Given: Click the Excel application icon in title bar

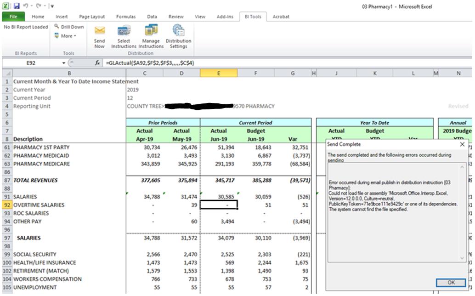Looking at the screenshot, I should pyautogui.click(x=6, y=6).
